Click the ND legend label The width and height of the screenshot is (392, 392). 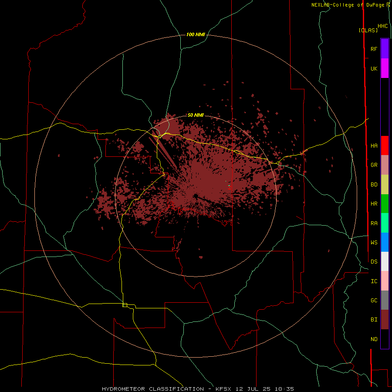click(374, 339)
